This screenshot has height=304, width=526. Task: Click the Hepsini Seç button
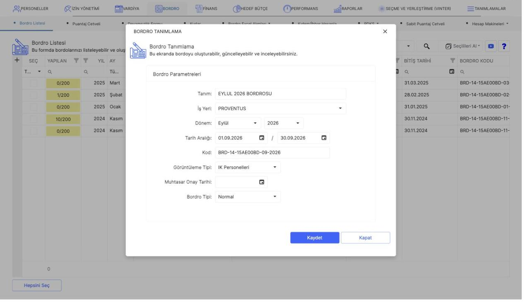(37, 285)
